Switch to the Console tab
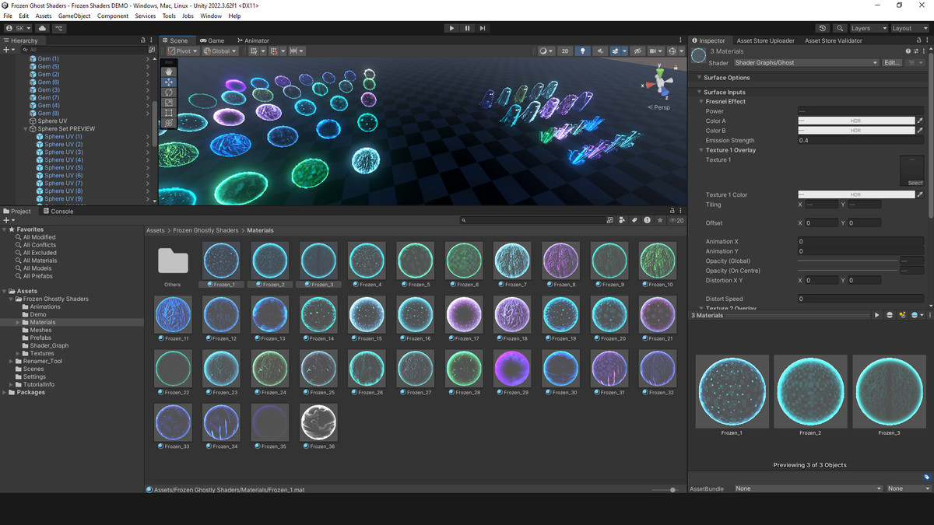Viewport: 934px width, 525px height. coord(58,211)
